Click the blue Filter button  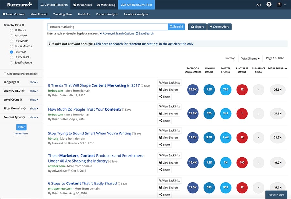(x=21, y=127)
